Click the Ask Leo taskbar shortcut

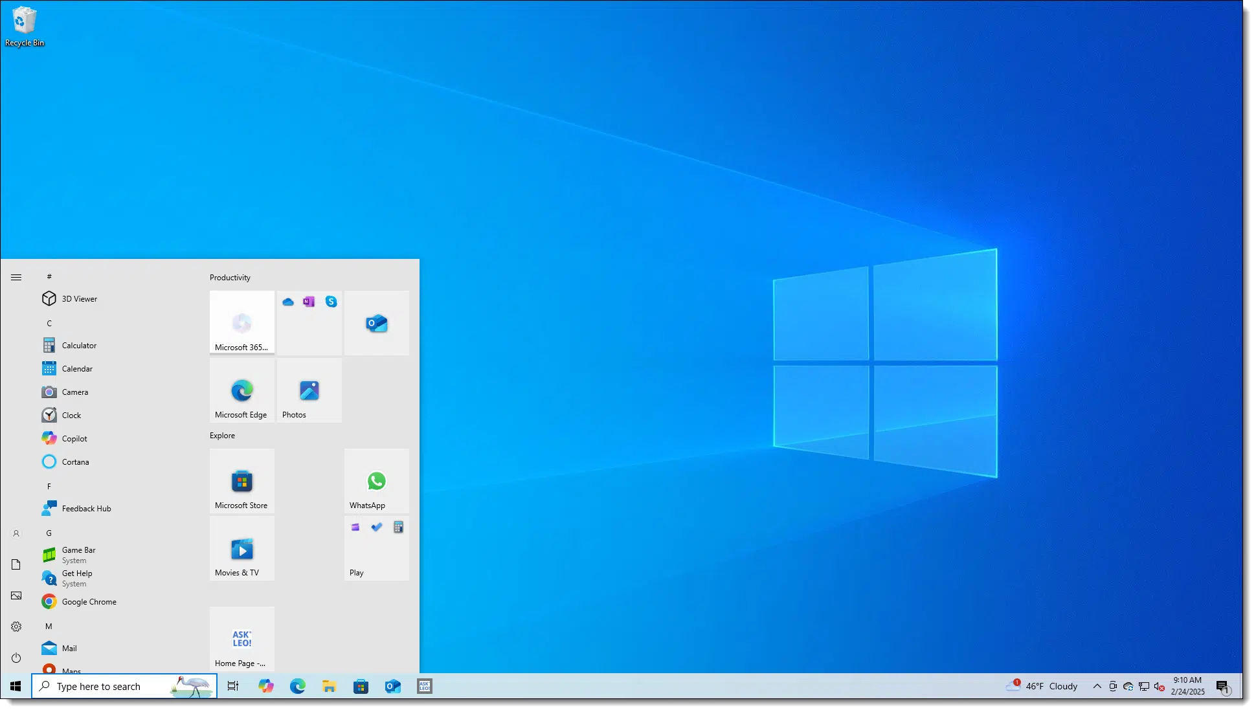point(425,686)
